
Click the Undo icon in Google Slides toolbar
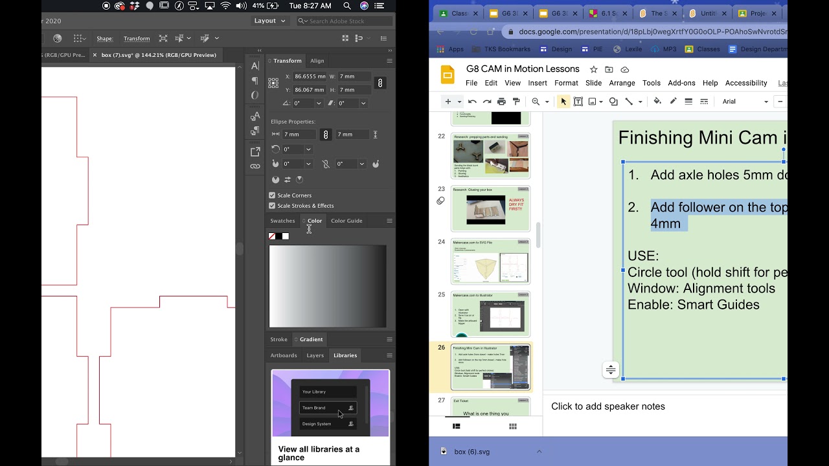click(x=472, y=102)
